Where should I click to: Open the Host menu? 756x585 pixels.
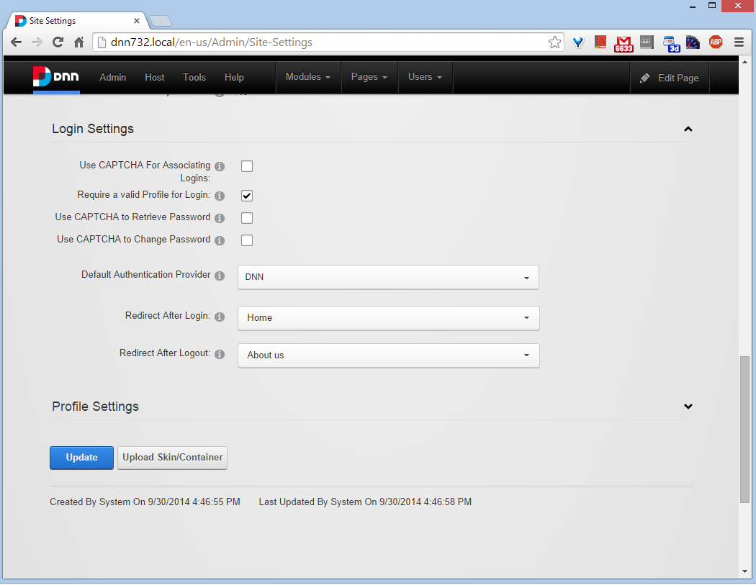click(154, 78)
